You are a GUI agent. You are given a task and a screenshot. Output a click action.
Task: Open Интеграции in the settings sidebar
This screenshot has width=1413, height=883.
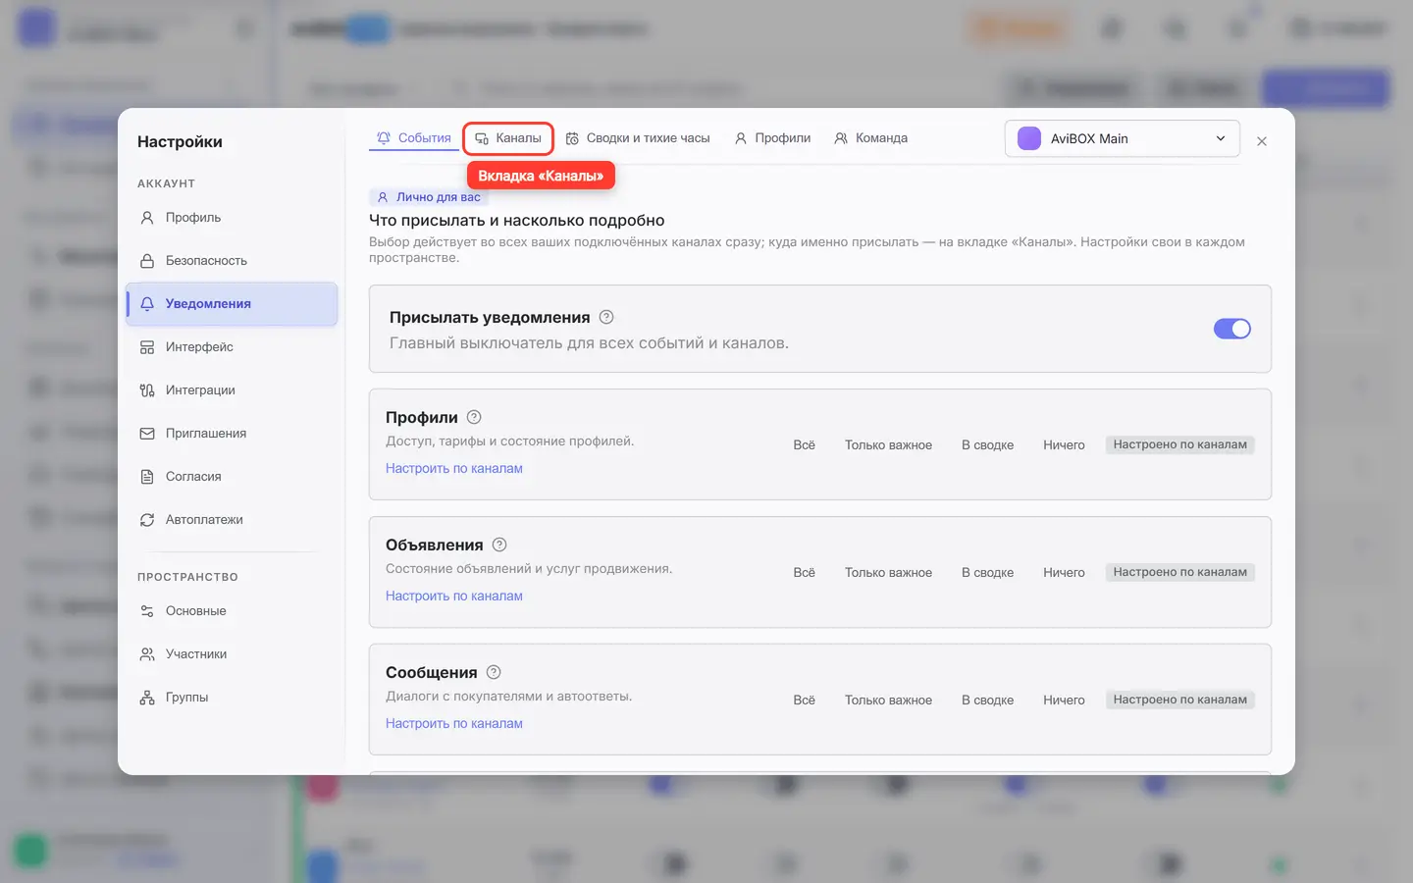[232, 390]
